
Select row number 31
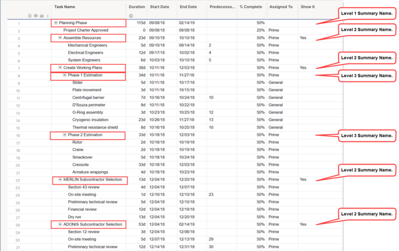[x=18, y=248]
